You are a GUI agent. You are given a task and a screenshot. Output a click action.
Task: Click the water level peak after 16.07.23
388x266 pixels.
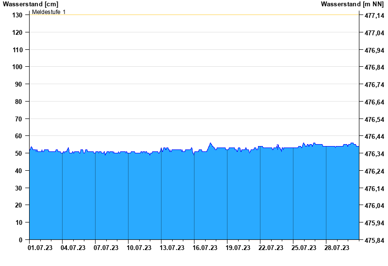click(210, 143)
